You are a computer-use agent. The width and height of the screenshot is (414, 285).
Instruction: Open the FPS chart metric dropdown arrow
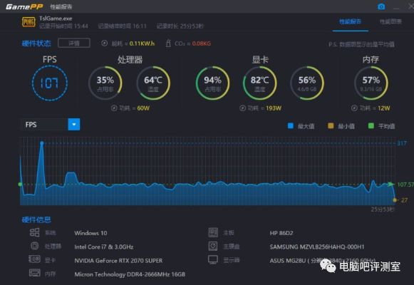(x=74, y=124)
